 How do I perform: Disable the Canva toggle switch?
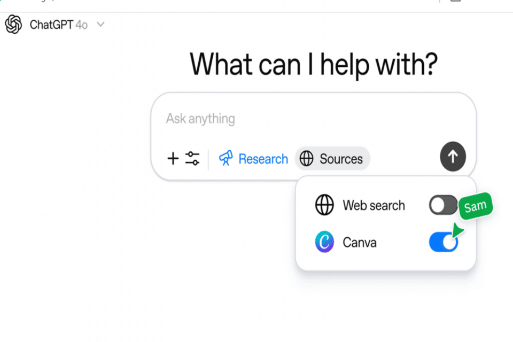tap(443, 243)
